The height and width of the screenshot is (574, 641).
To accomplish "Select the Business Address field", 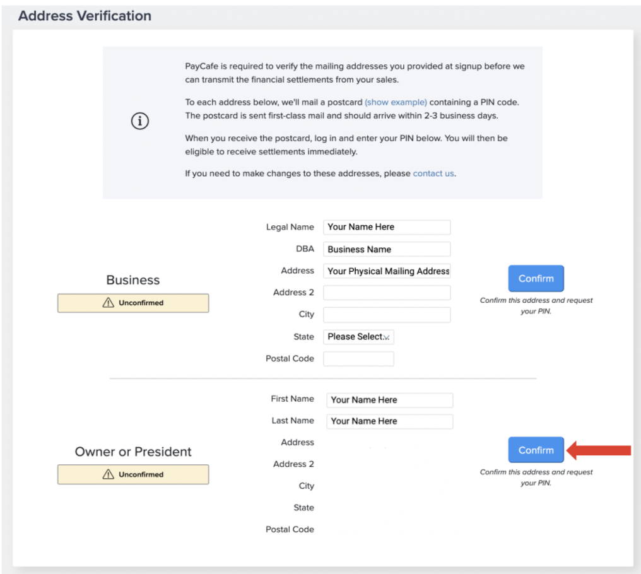I will [387, 271].
